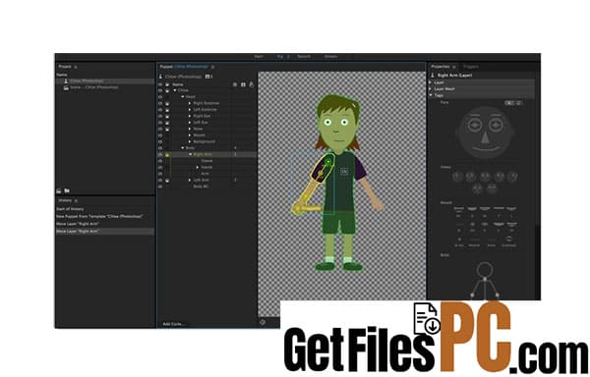Select the Chloe puppet icon in Project panel
This screenshot has width=590, height=377.
(66, 81)
